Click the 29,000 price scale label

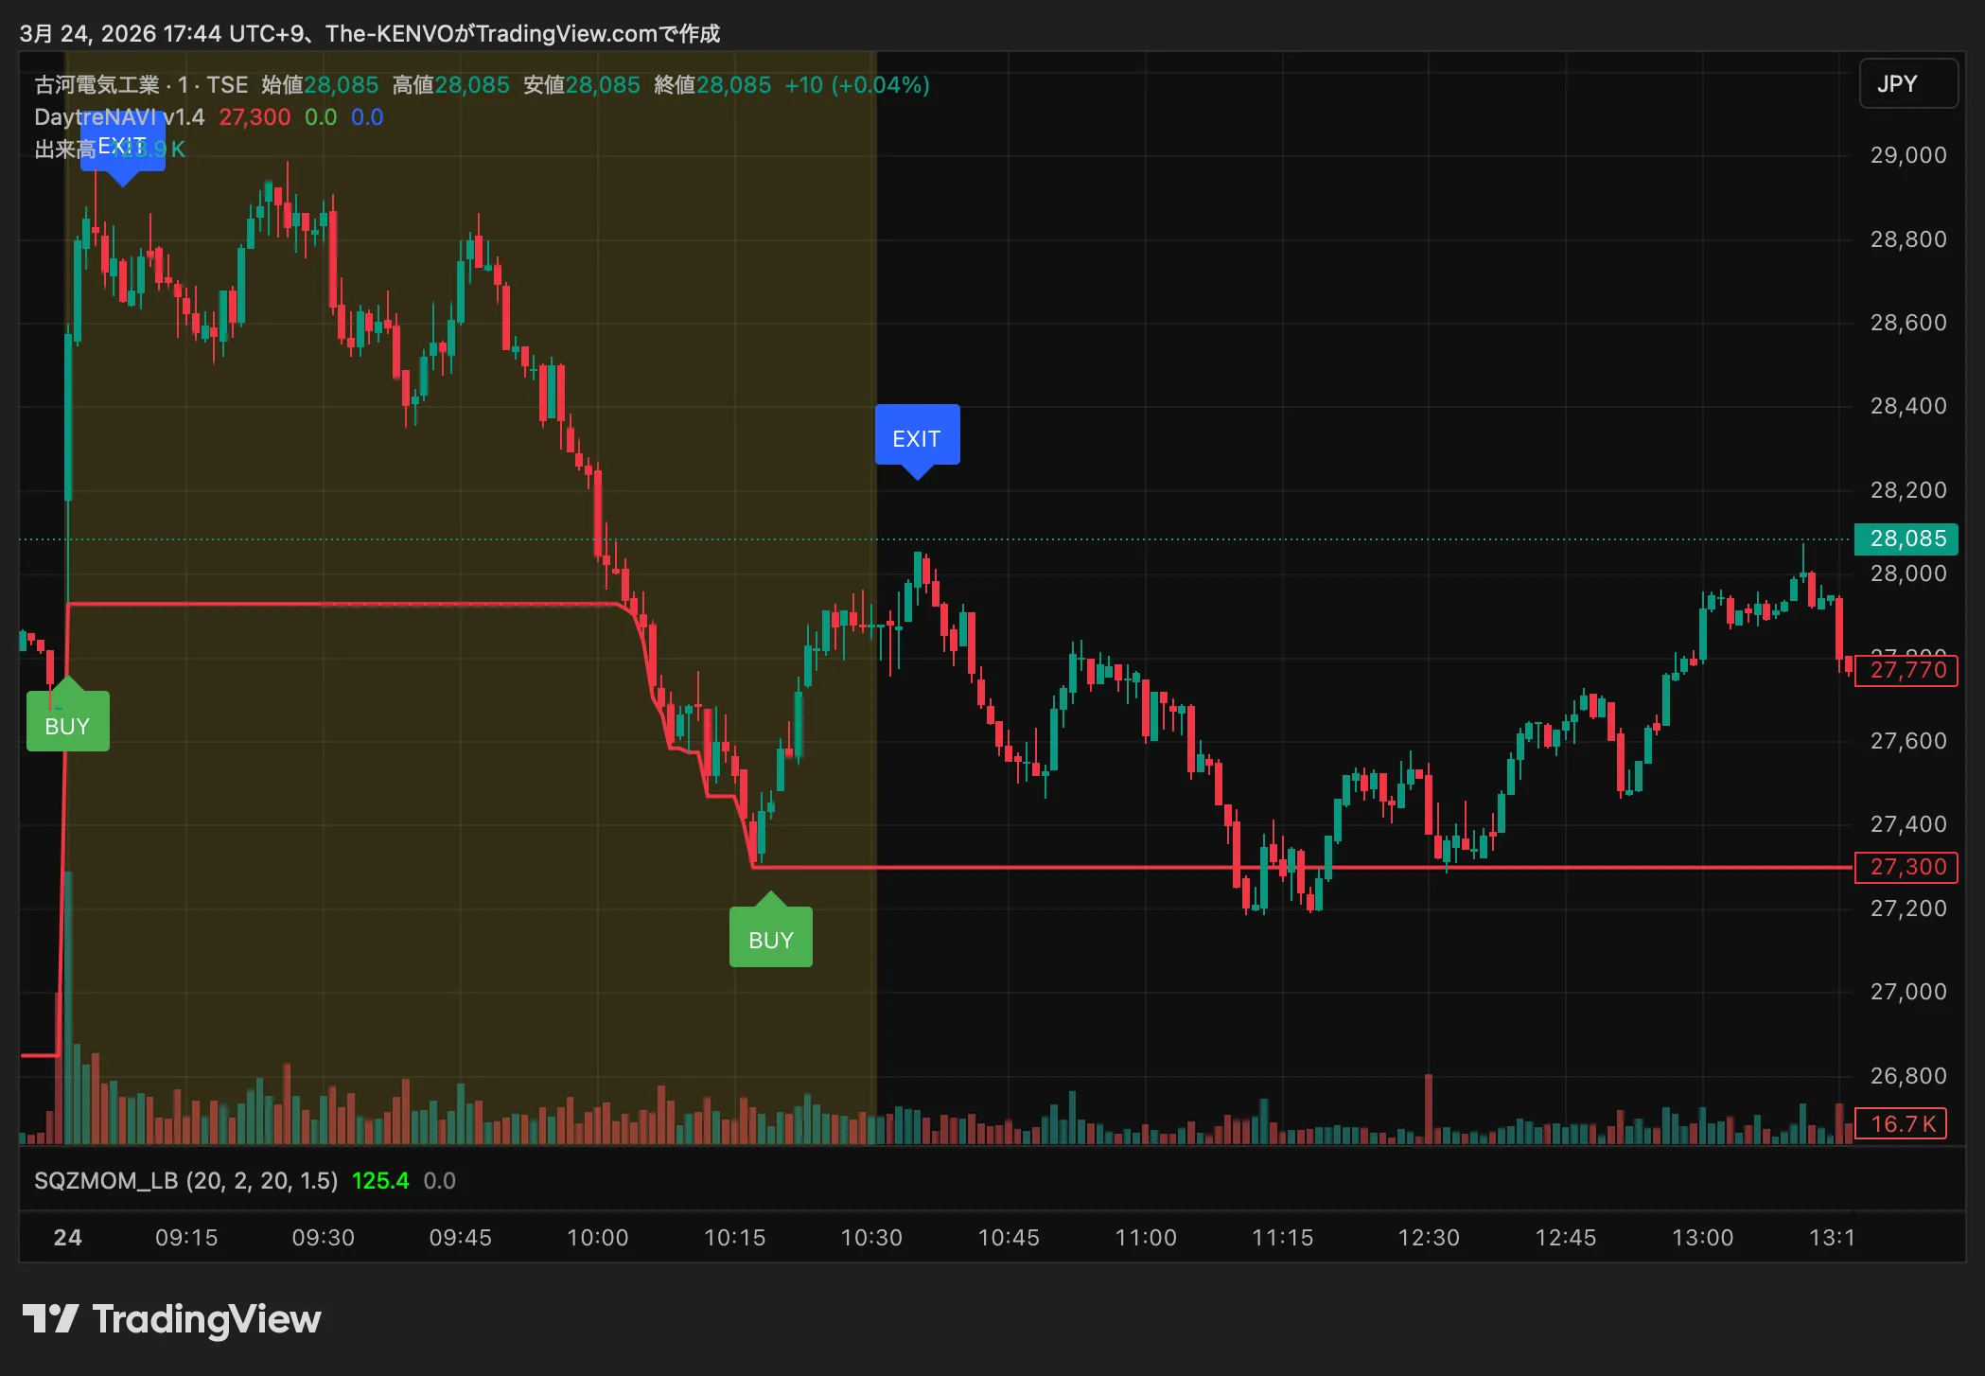coord(1907,155)
